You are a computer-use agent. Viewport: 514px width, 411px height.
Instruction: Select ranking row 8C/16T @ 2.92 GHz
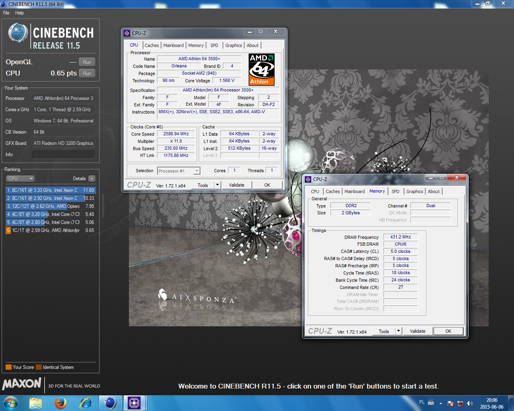pos(51,198)
